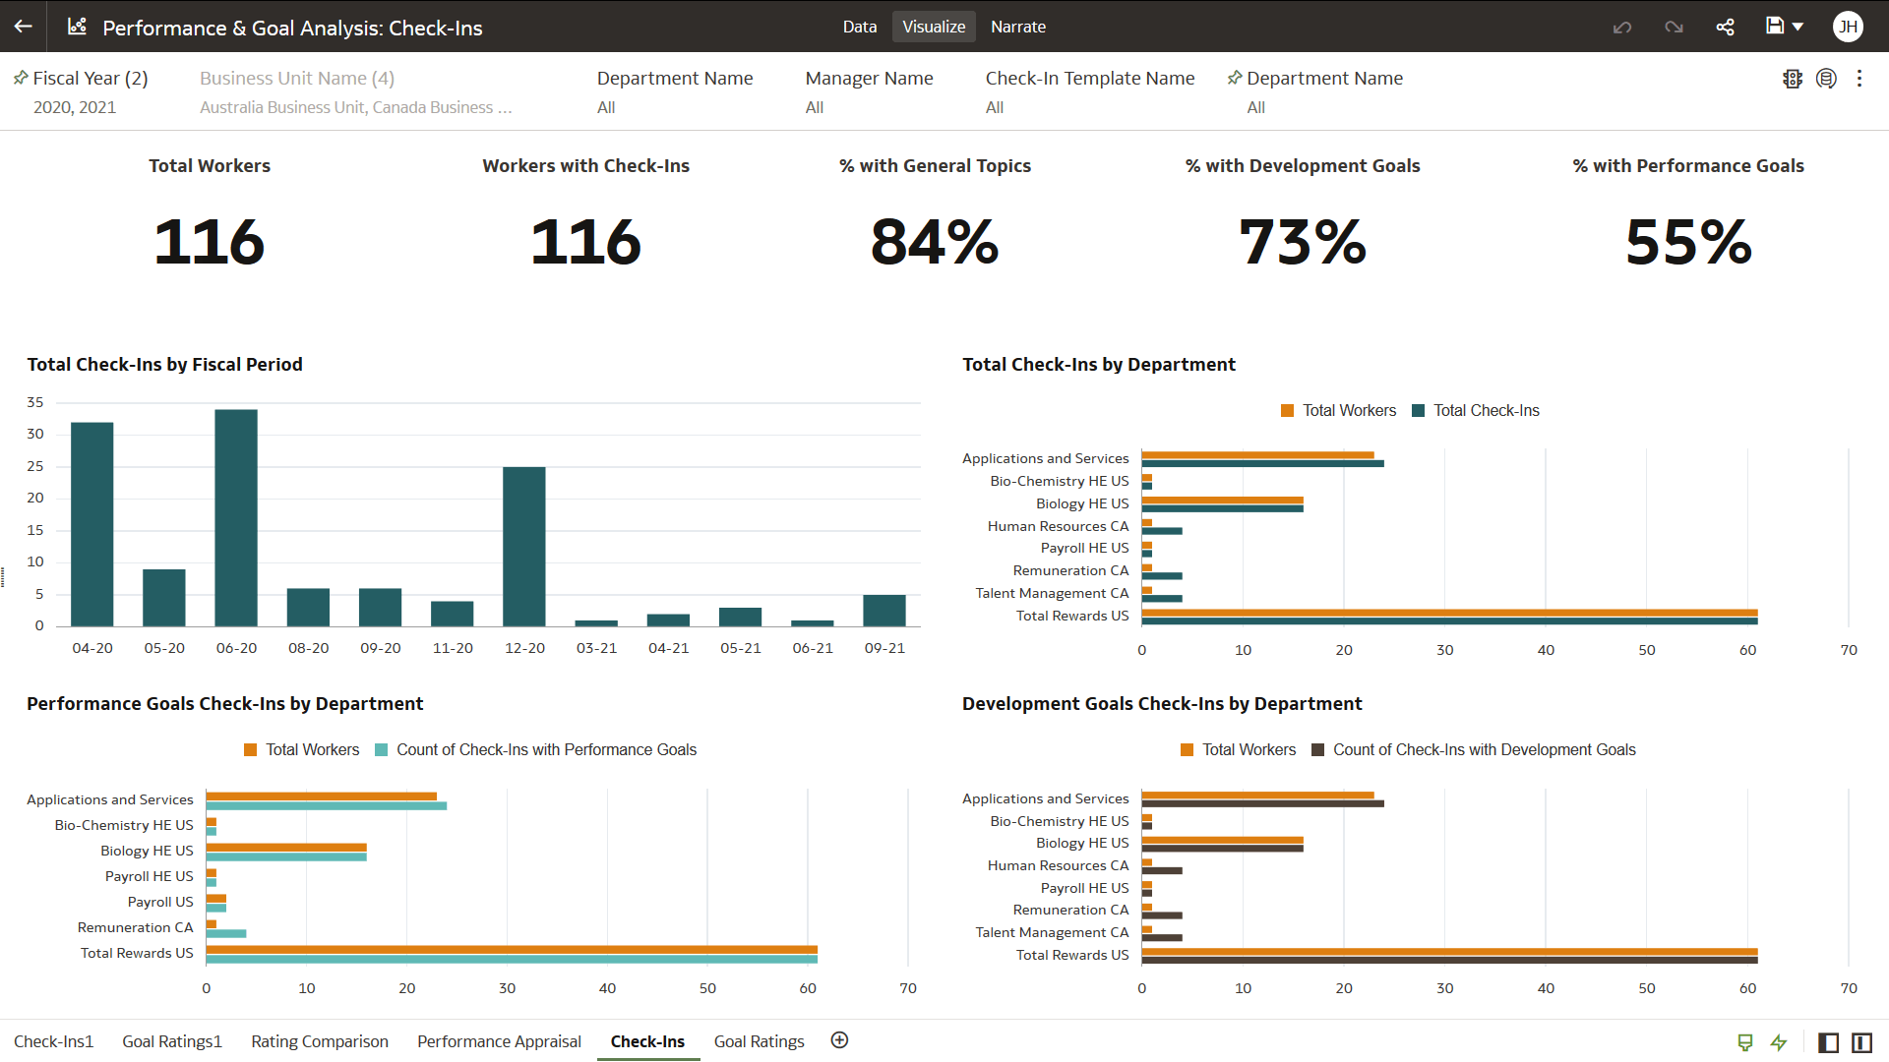Open the Data page

(x=859, y=27)
